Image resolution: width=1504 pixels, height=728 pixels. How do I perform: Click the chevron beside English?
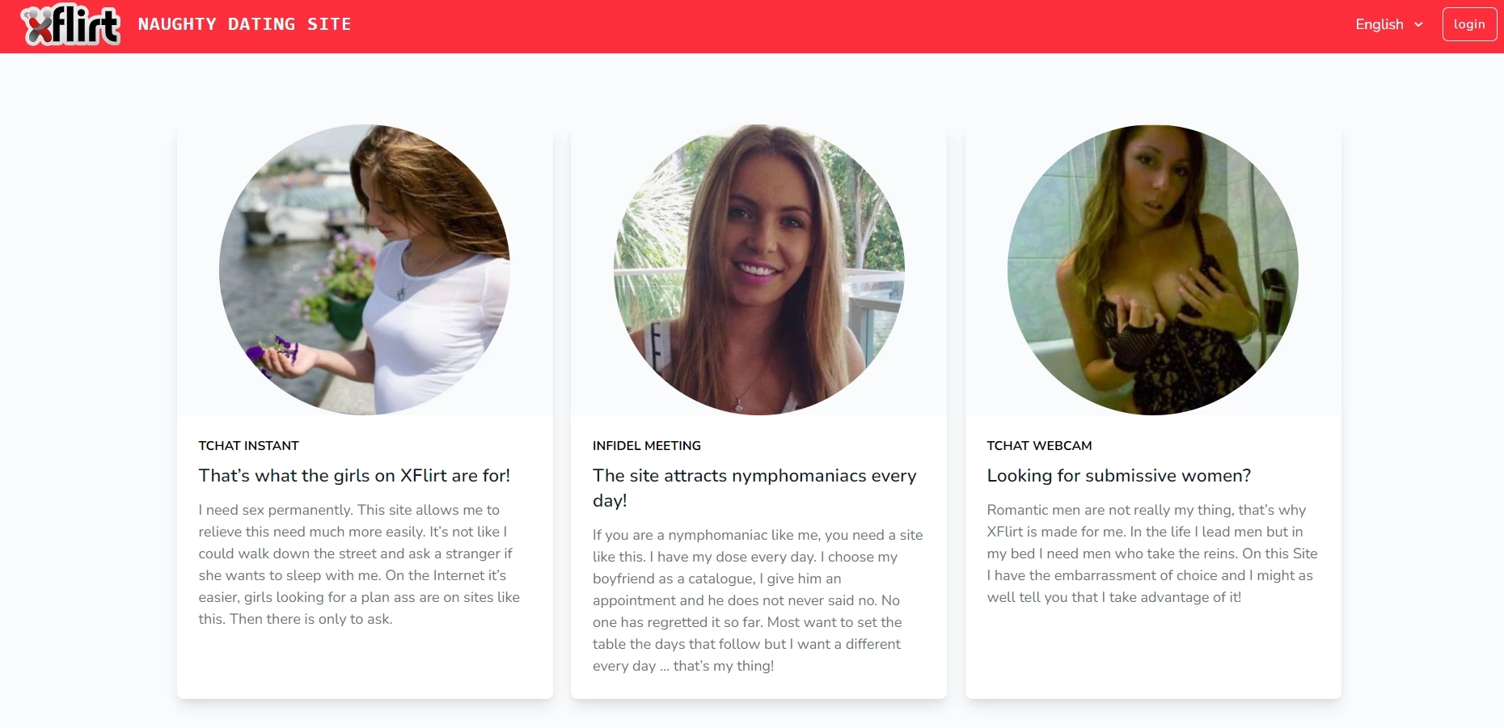point(1418,25)
